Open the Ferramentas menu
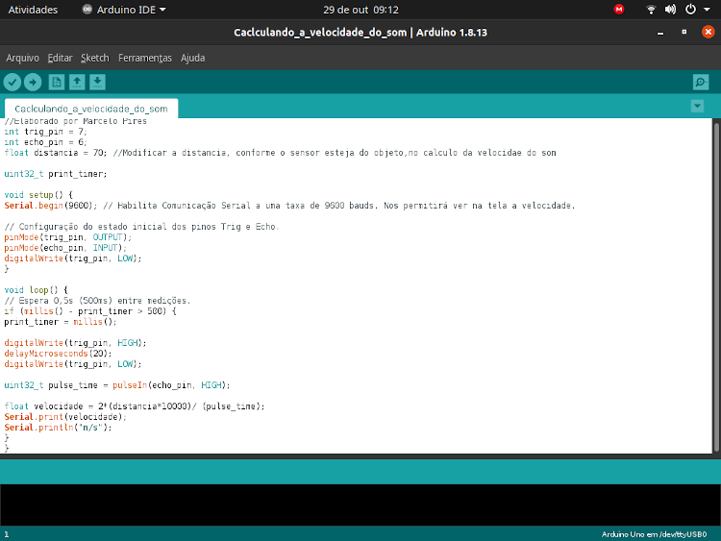The width and height of the screenshot is (721, 541). [x=144, y=58]
